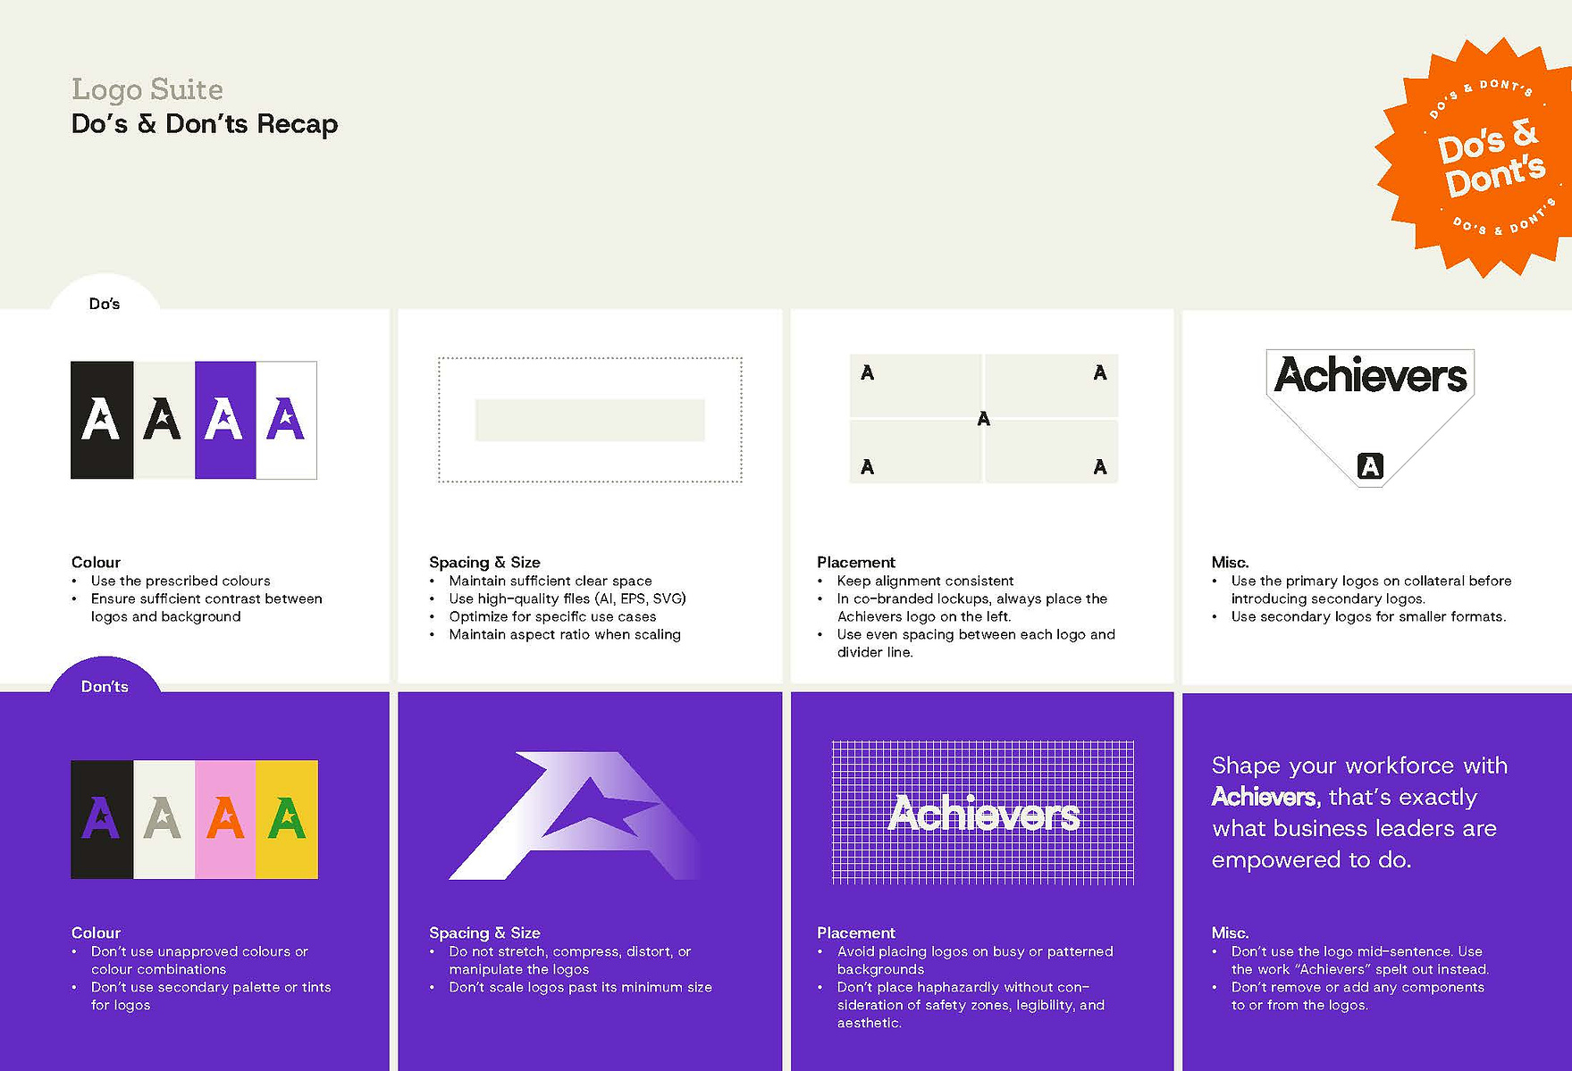Screen dimensions: 1572x1071
Task: Click the grey A on cream swatch in Don'ts
Action: pyautogui.click(x=164, y=819)
